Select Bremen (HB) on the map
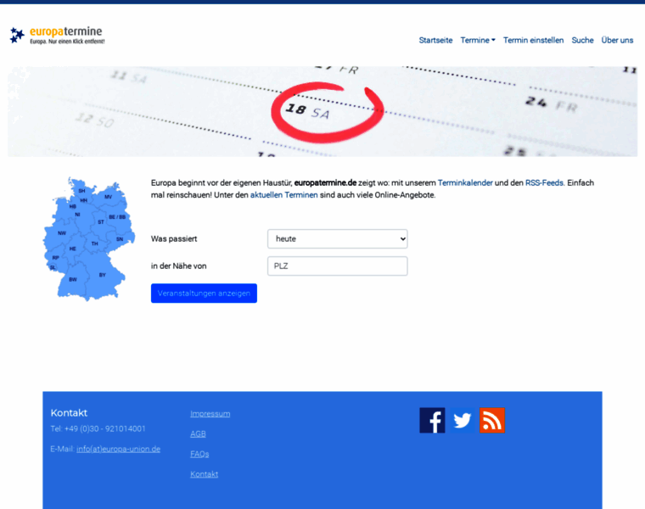 (73, 206)
